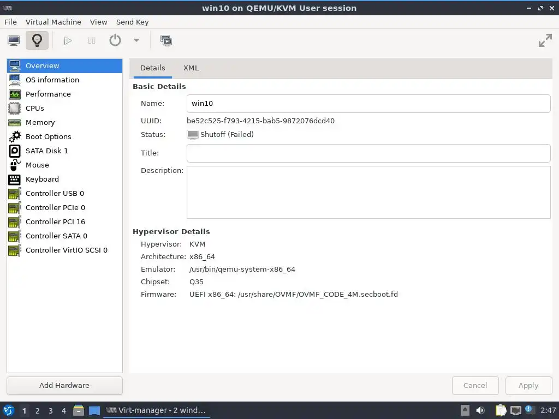Click the Chipset value Q35
The width and height of the screenshot is (559, 419).
pyautogui.click(x=197, y=282)
